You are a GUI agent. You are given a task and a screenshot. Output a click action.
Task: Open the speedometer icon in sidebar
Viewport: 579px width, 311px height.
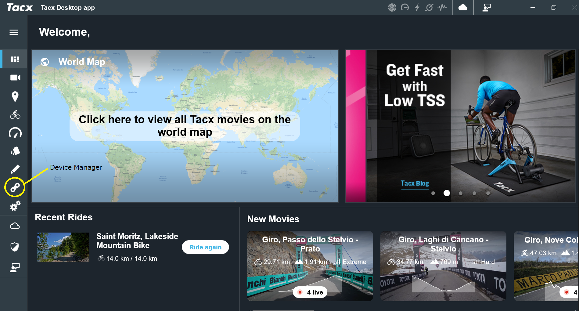point(15,133)
